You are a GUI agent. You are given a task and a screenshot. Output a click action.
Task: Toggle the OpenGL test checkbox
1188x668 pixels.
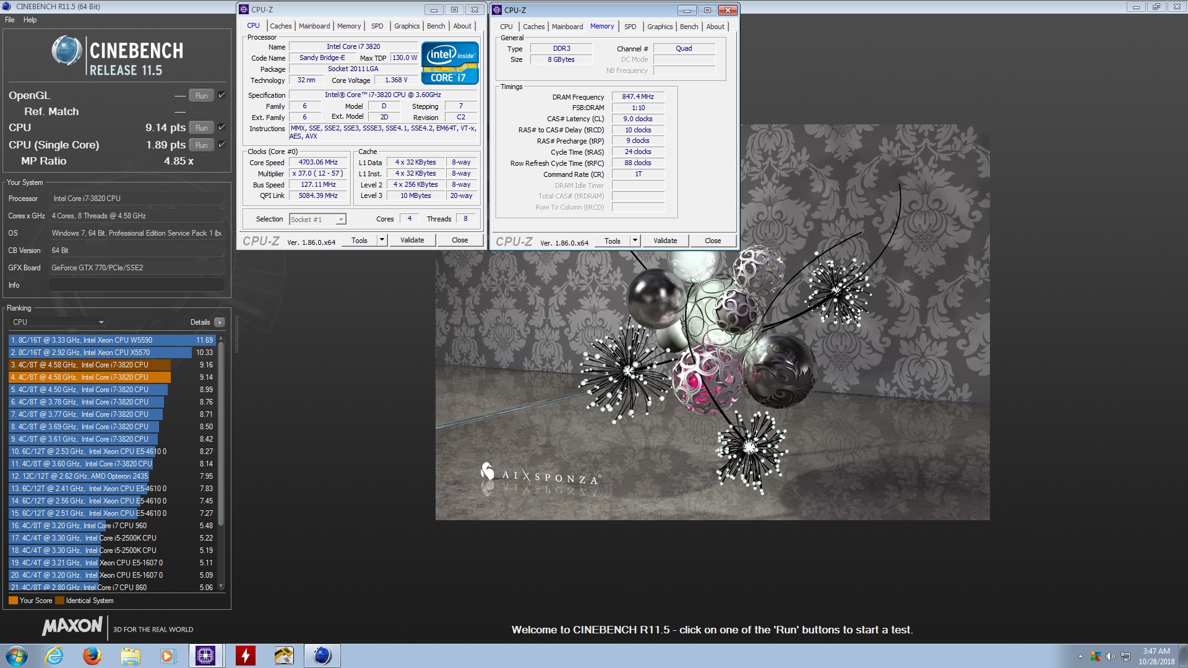[222, 95]
